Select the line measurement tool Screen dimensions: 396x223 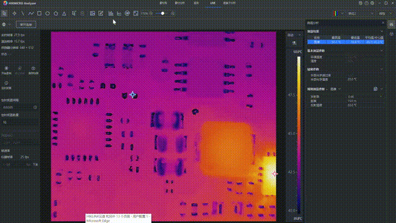pyautogui.click(x=23, y=14)
